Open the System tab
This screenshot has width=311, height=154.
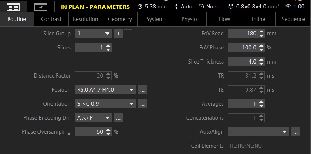155,19
